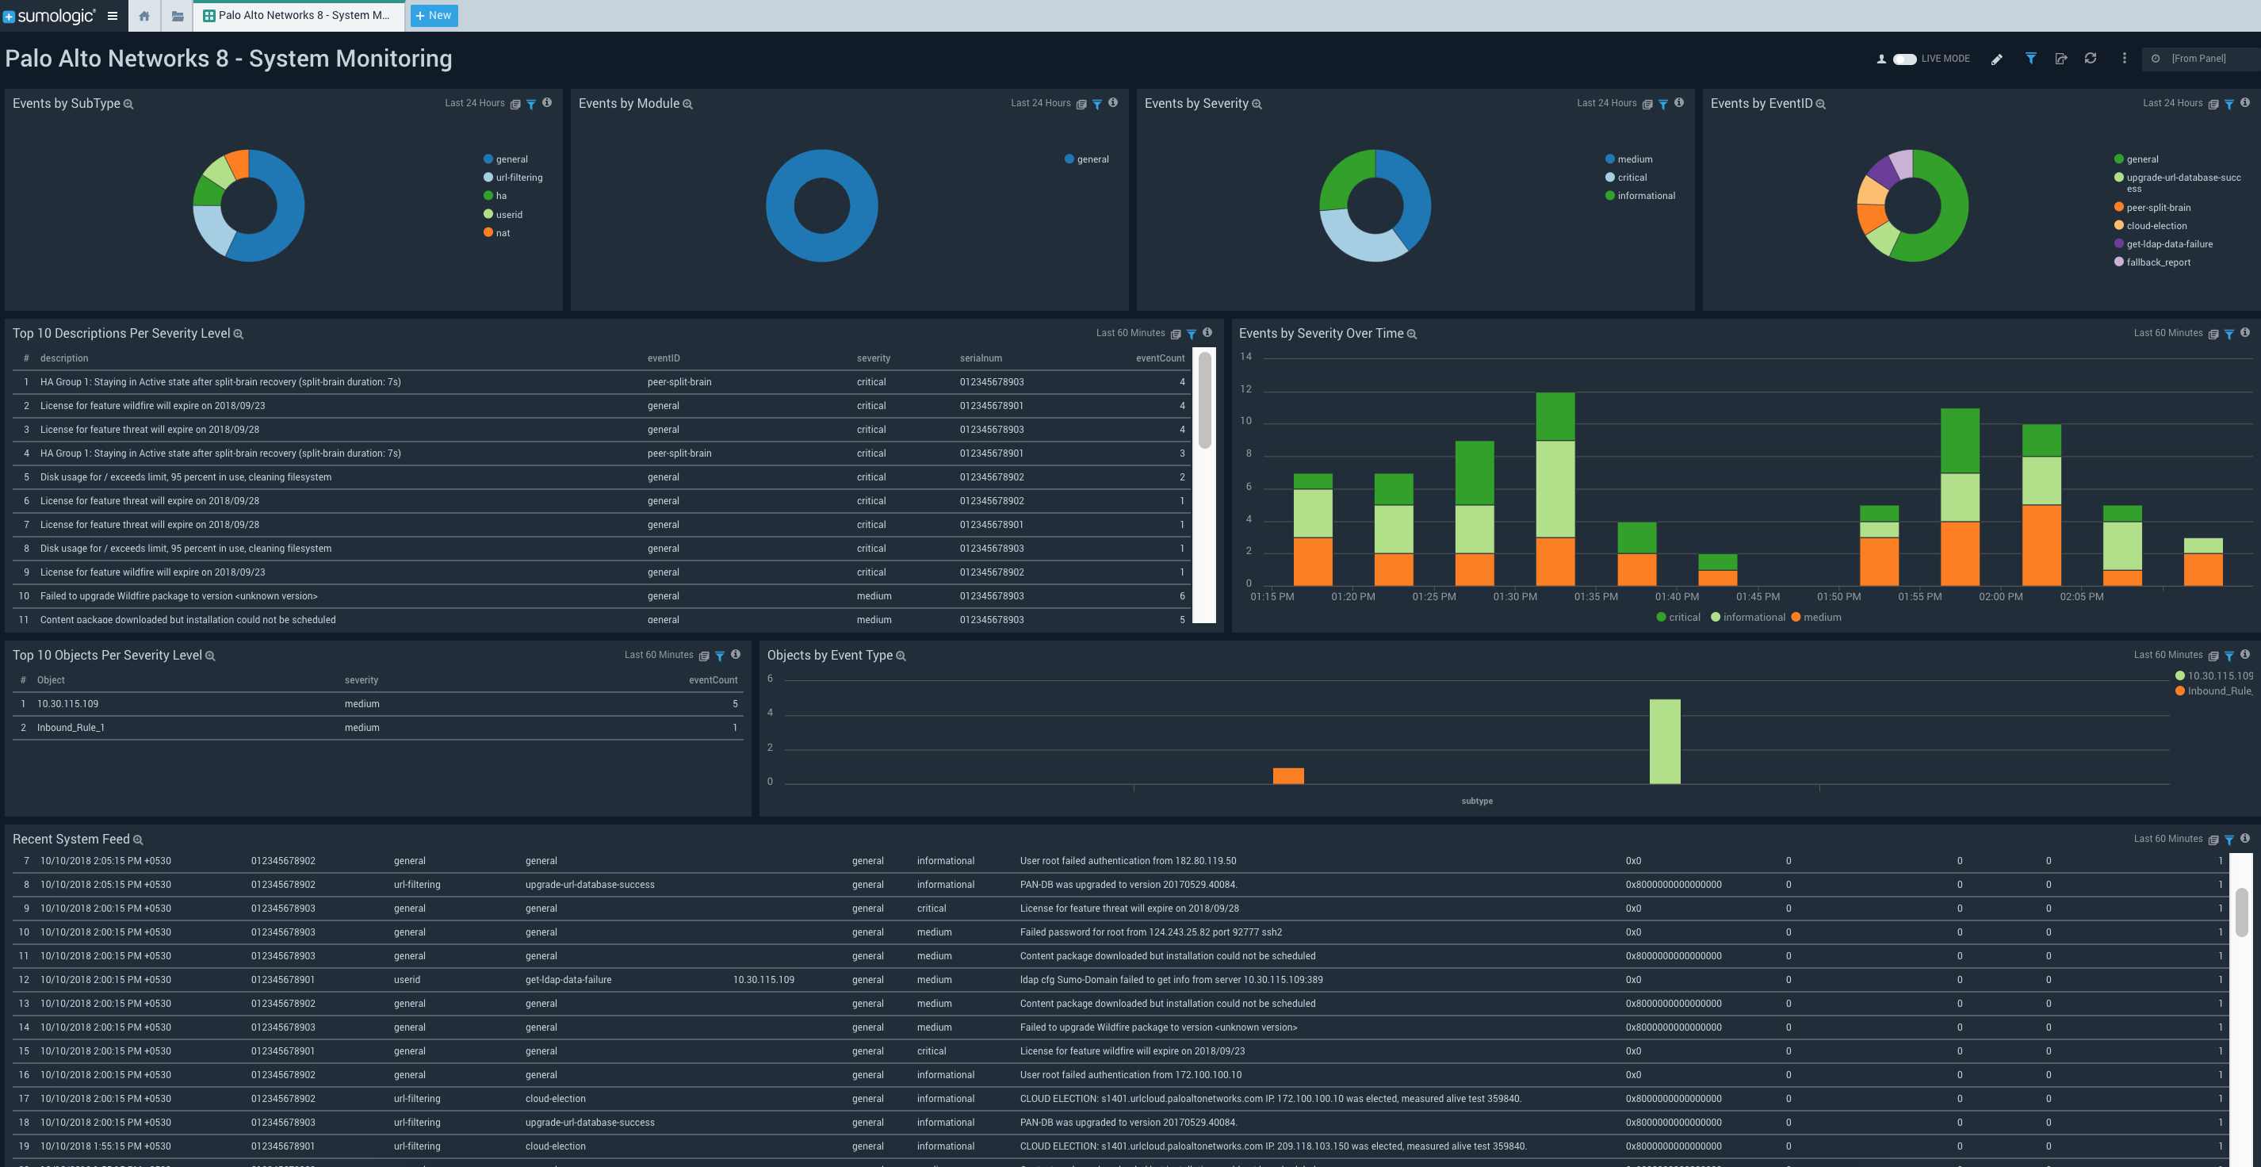Open Objects by Event Type in search

point(901,656)
